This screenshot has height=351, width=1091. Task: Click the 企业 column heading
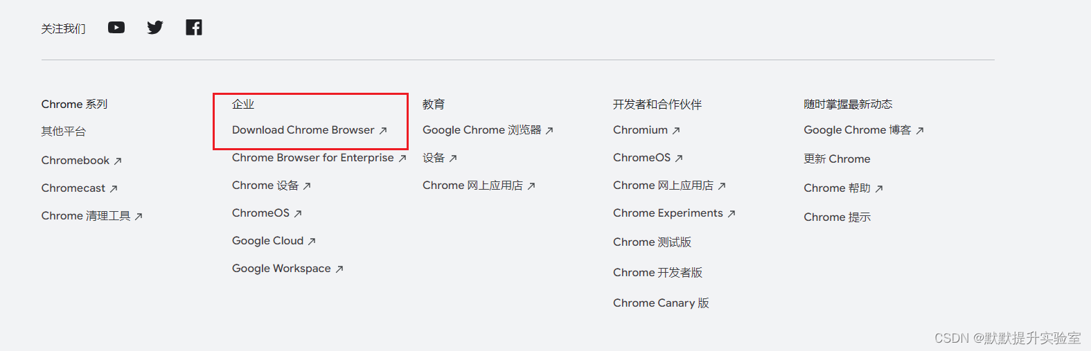click(x=243, y=105)
